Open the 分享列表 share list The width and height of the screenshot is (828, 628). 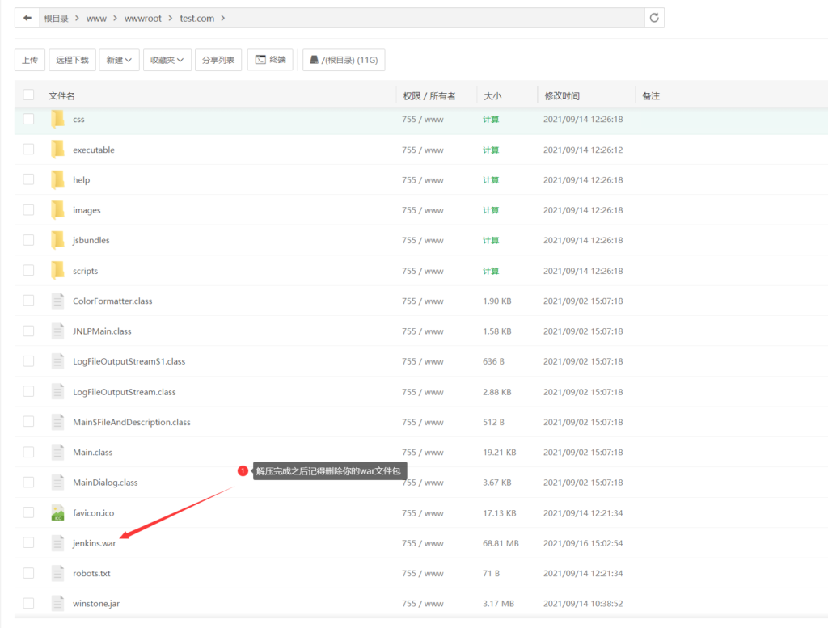pos(218,60)
